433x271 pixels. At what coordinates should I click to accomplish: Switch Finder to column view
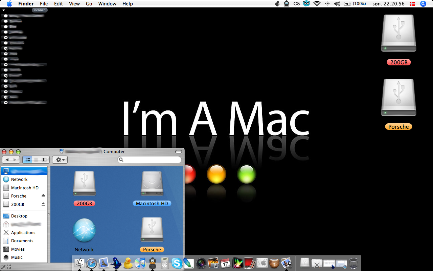pyautogui.click(x=44, y=160)
